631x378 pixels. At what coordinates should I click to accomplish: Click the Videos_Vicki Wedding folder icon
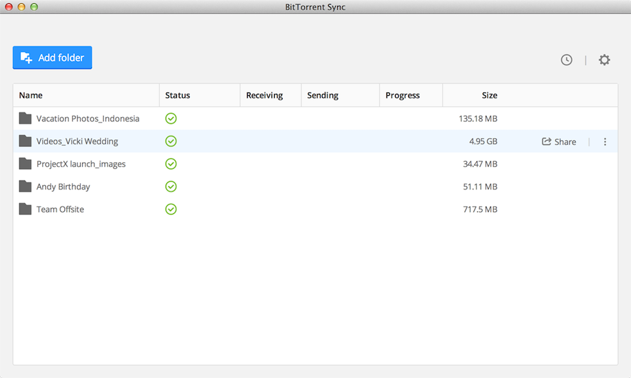tap(25, 141)
